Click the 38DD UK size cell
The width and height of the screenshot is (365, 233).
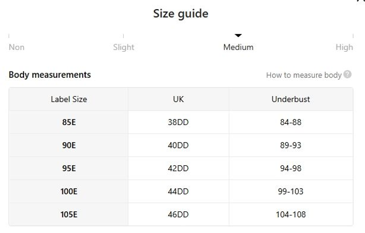pyautogui.click(x=179, y=122)
